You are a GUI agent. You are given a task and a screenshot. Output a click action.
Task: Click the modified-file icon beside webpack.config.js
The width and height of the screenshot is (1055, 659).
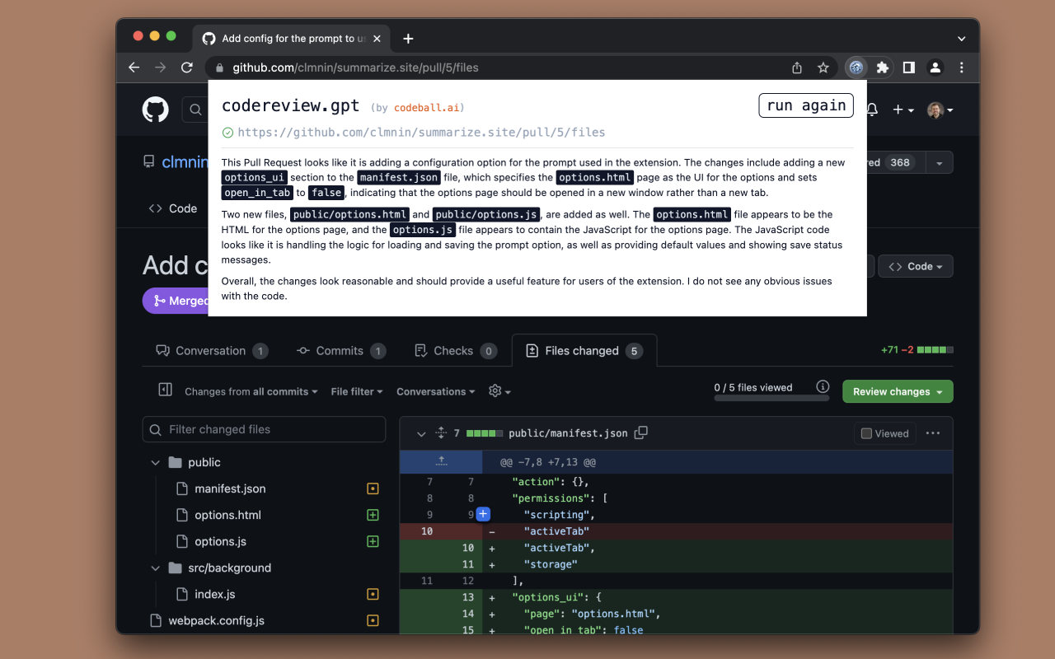click(x=373, y=620)
